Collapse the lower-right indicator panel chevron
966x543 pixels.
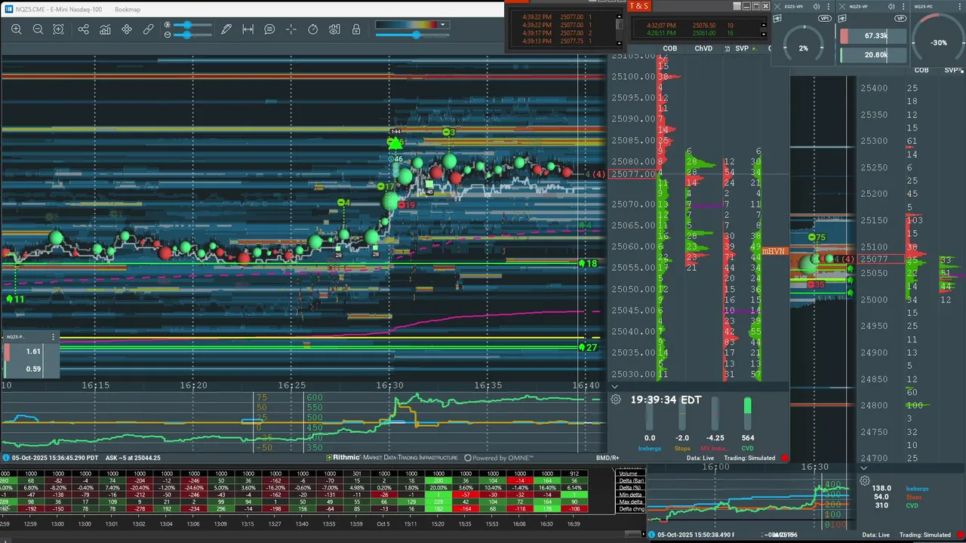click(x=864, y=468)
